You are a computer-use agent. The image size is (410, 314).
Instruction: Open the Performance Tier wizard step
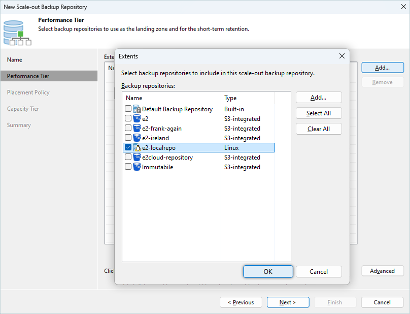click(x=28, y=76)
